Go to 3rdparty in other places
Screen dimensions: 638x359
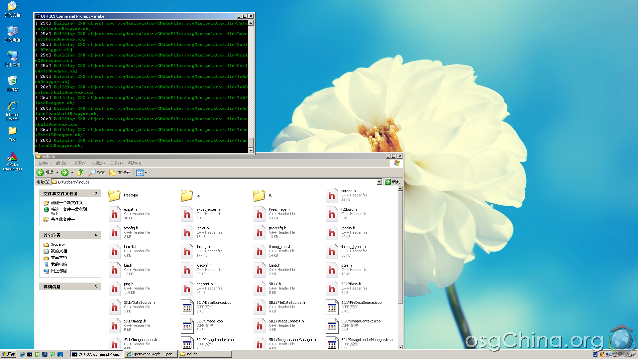pos(58,244)
